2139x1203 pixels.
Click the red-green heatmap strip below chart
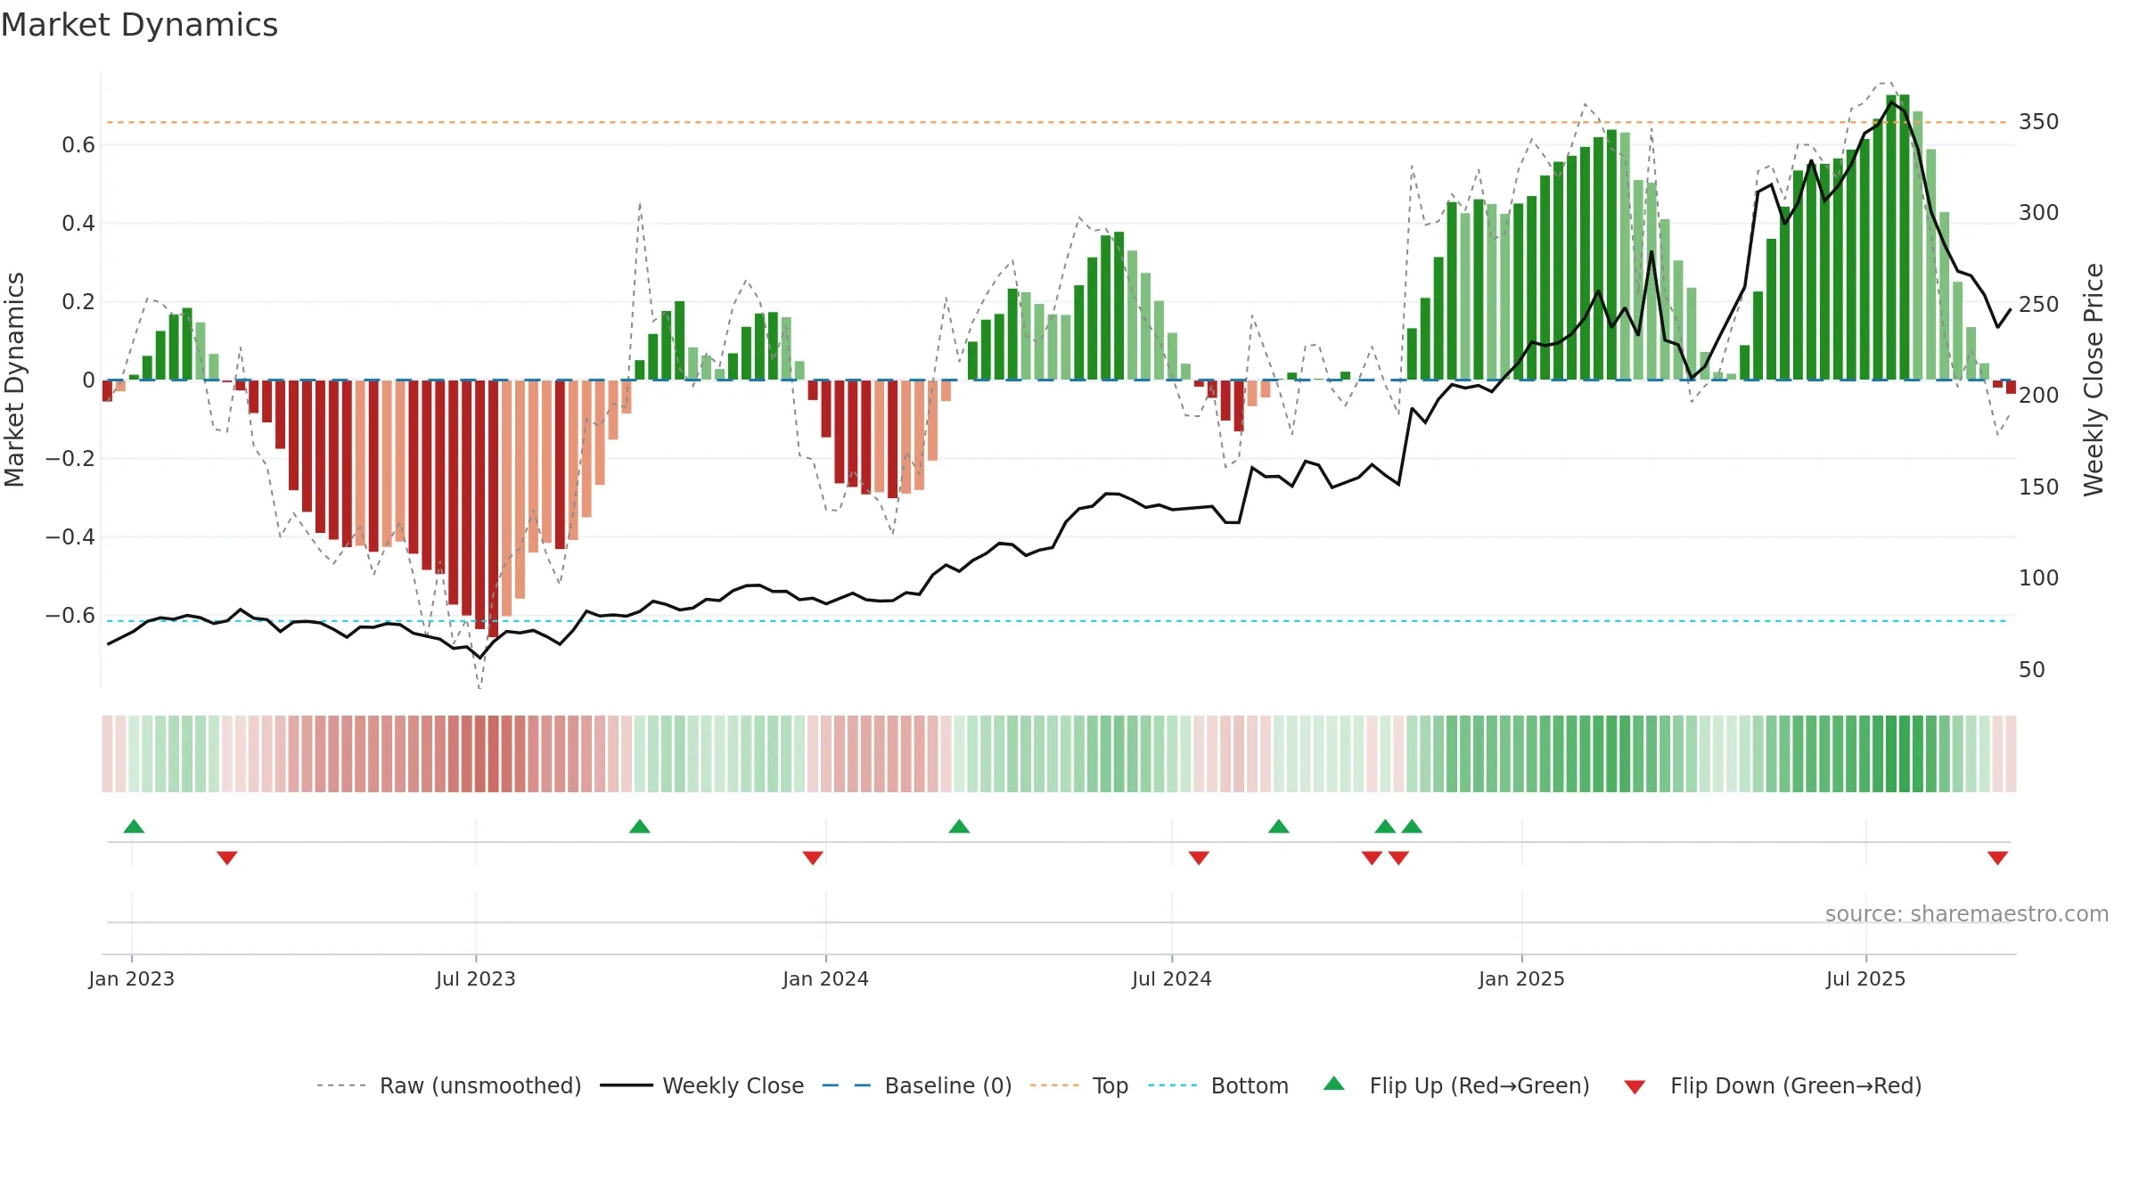1059,754
